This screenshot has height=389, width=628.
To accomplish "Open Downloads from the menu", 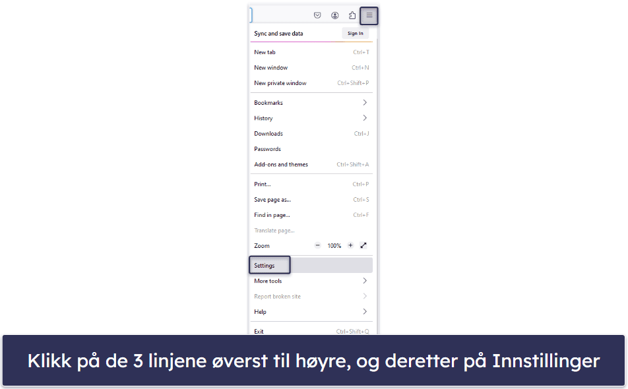I will [x=311, y=133].
